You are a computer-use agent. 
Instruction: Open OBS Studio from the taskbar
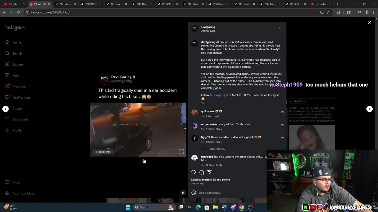point(250,207)
